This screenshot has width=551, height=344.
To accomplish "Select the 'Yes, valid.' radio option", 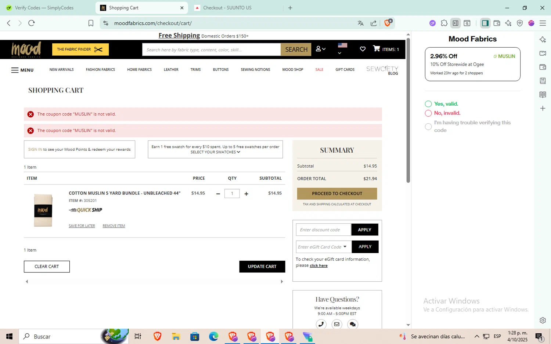I will pyautogui.click(x=428, y=104).
